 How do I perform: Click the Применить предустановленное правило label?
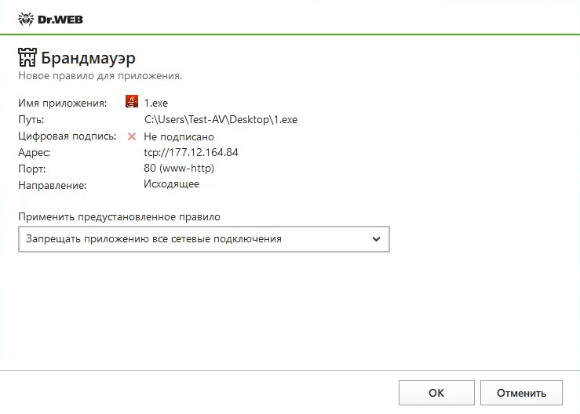(119, 217)
